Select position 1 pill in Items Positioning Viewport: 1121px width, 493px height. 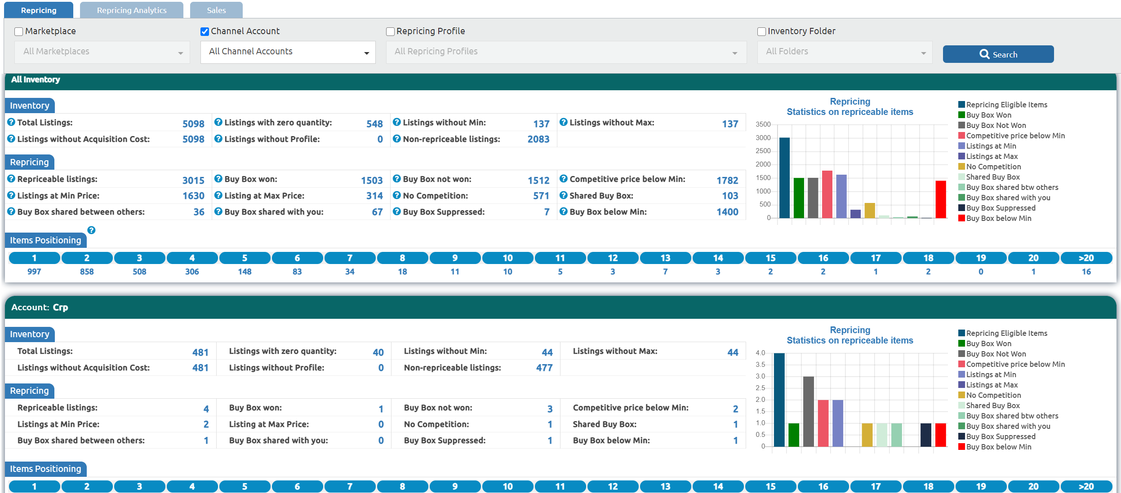coord(34,258)
